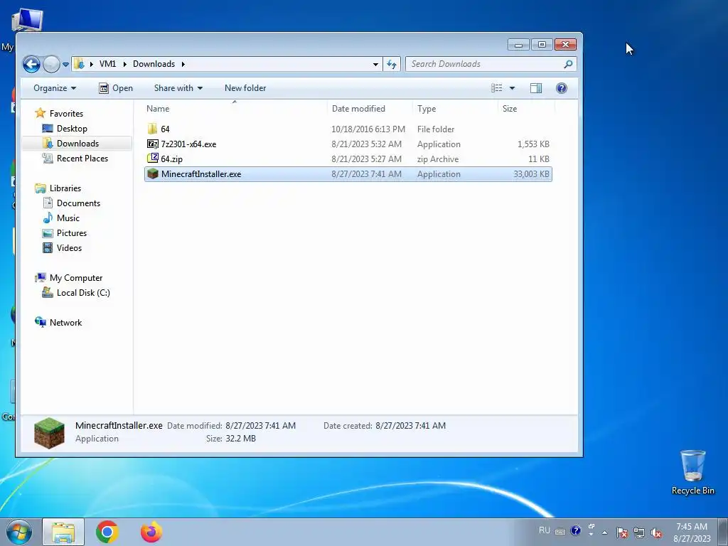Select Libraries in the navigation pane
This screenshot has width=728, height=546.
(x=65, y=188)
